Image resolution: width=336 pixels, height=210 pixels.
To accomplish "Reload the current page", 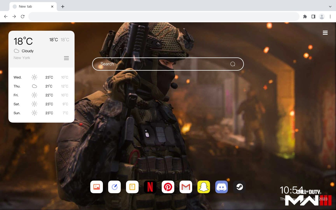I will pos(23,17).
